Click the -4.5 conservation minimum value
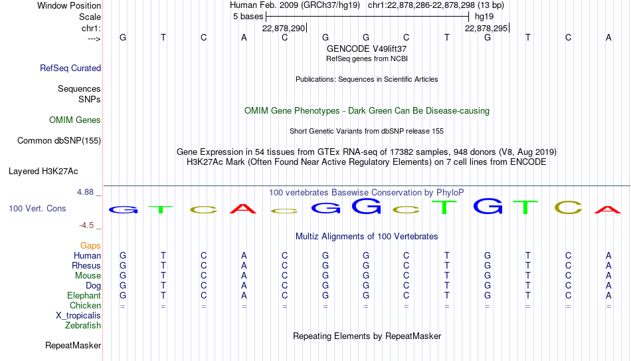The height and width of the screenshot is (361, 631). pos(86,225)
